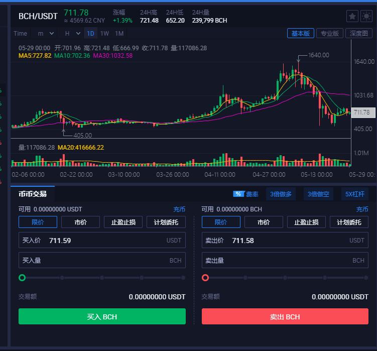
Task: Click the 3倍做空 short button
Action: tap(318, 194)
